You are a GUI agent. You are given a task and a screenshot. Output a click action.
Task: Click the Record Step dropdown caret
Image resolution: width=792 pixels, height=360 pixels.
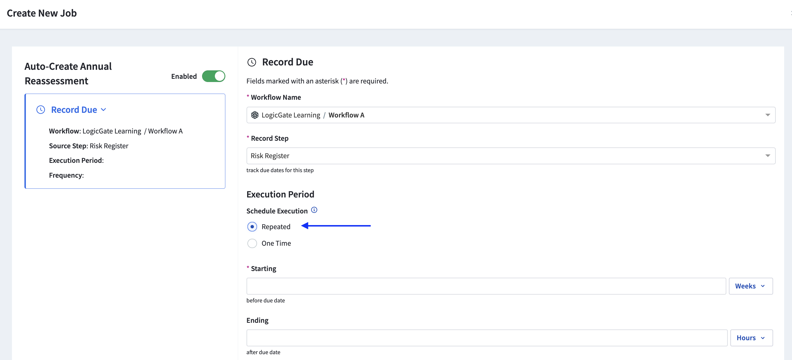click(767, 156)
